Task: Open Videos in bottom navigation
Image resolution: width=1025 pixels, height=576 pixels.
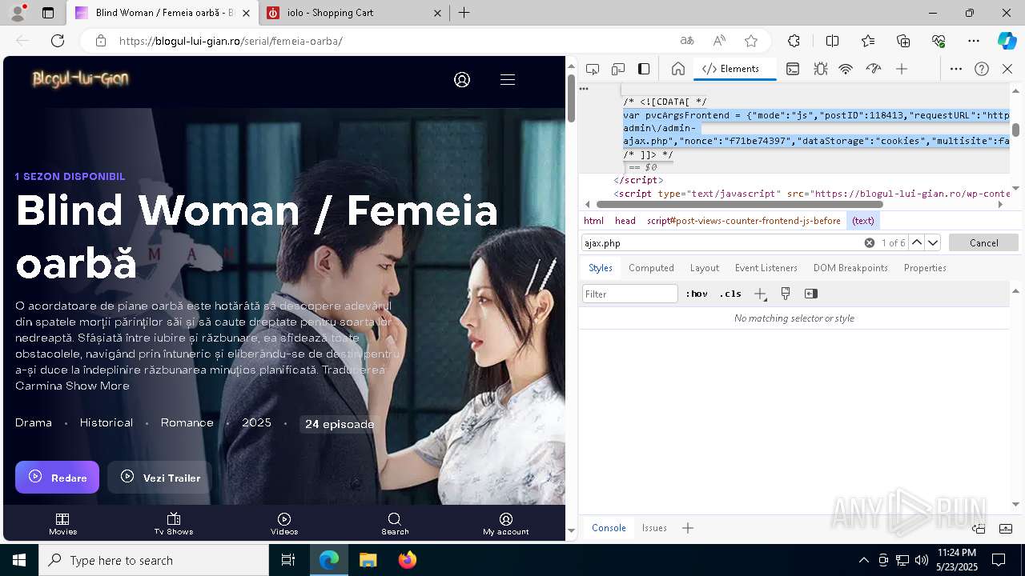Action: click(x=284, y=524)
